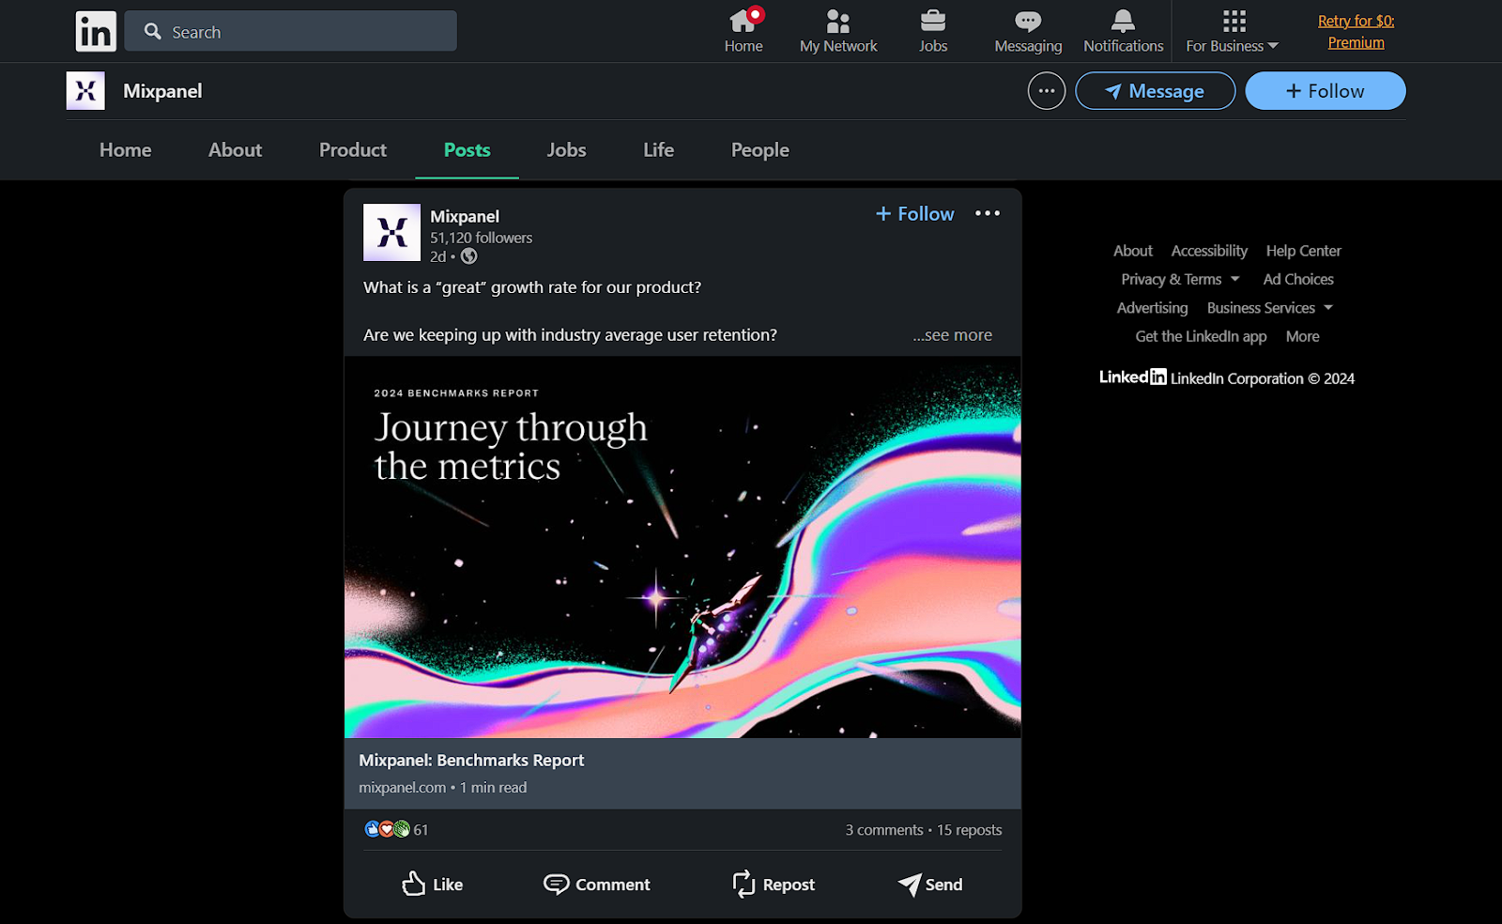Screen dimensions: 1502x924
Task: Comment on the Mixpanel post
Action: (x=597, y=885)
